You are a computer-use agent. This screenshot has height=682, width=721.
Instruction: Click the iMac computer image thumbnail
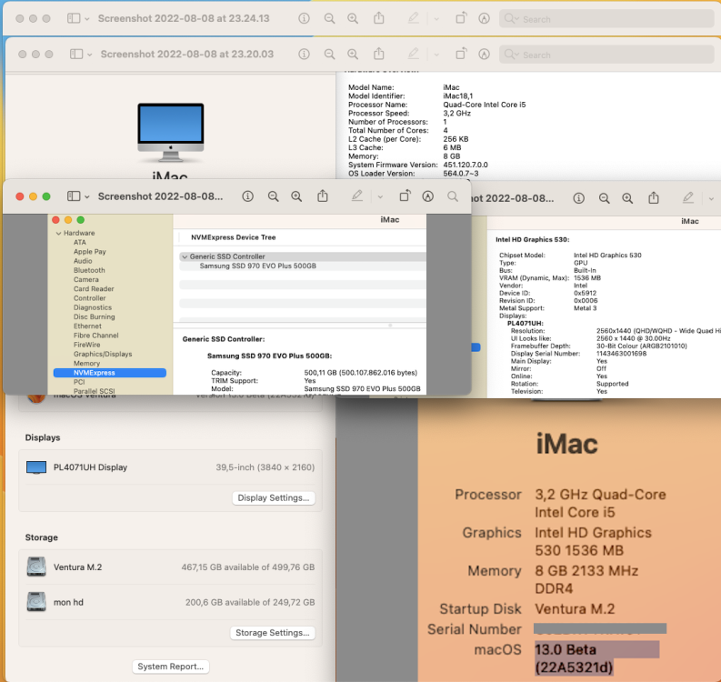(171, 133)
